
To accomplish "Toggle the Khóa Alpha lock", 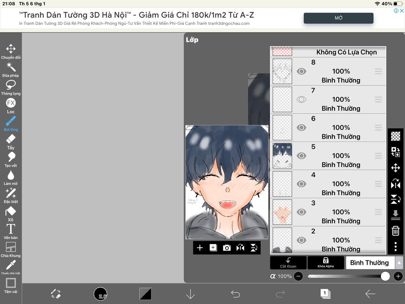I will (326, 263).
